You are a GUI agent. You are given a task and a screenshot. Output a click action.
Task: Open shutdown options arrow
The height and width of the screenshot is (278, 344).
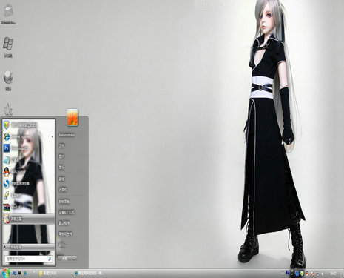[74, 258]
